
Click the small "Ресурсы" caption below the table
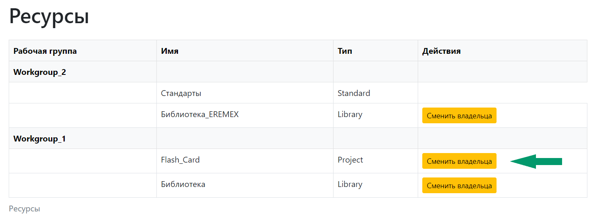pyautogui.click(x=24, y=209)
